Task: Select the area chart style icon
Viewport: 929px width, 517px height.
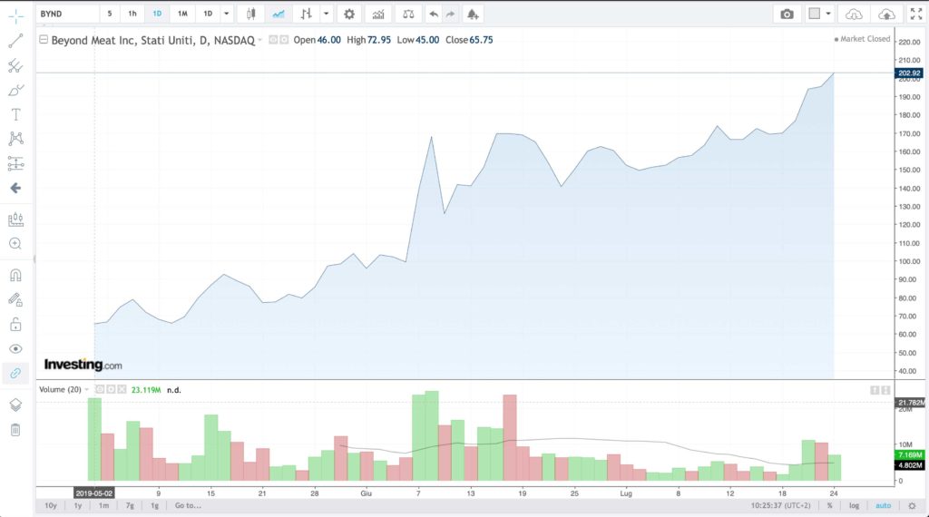Action: 279,14
